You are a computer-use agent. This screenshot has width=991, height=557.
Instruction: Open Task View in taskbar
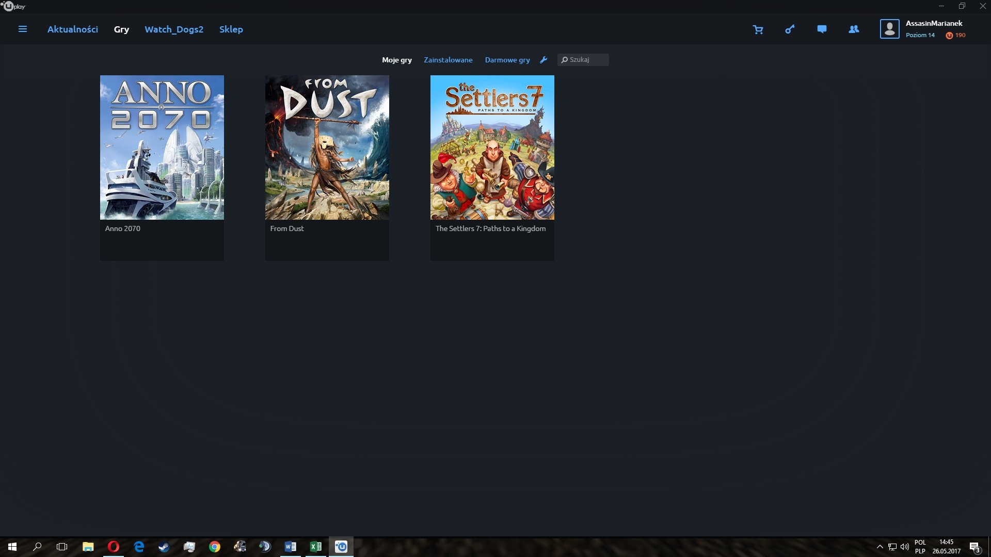[x=62, y=547]
